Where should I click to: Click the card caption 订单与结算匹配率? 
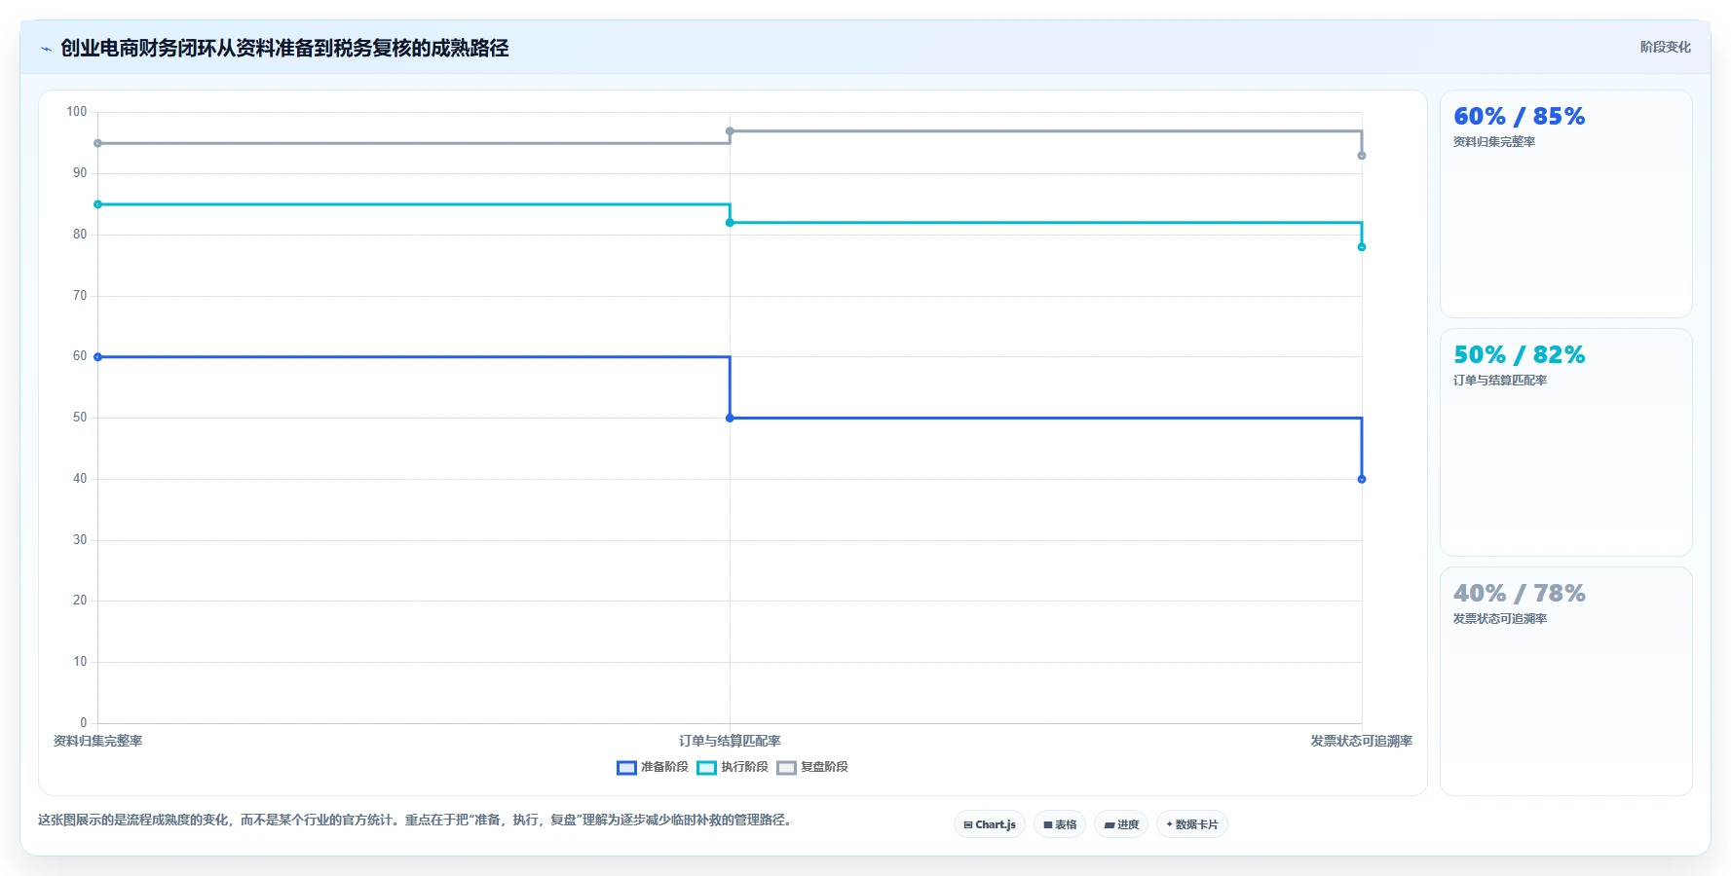1500,381
